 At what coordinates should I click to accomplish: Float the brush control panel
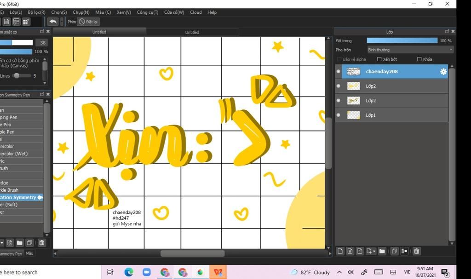point(42,31)
